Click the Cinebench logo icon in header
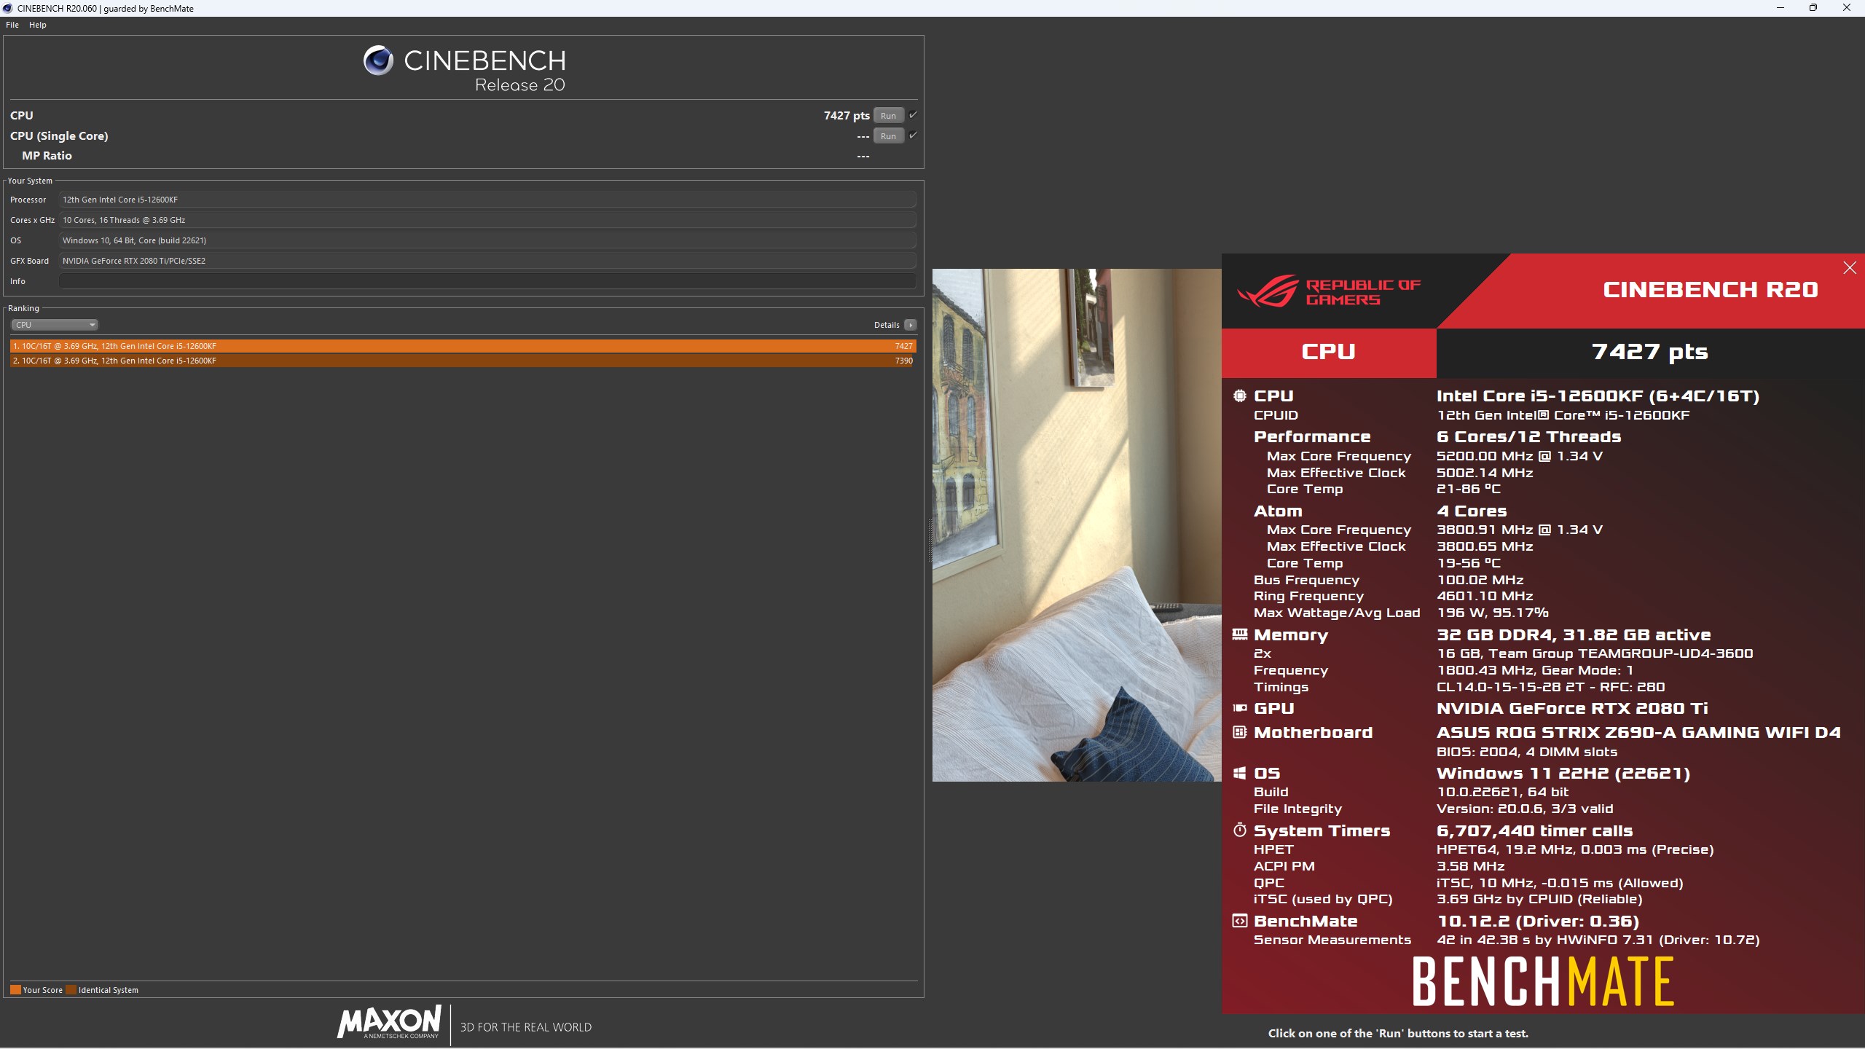Image resolution: width=1865 pixels, height=1049 pixels. click(x=378, y=60)
